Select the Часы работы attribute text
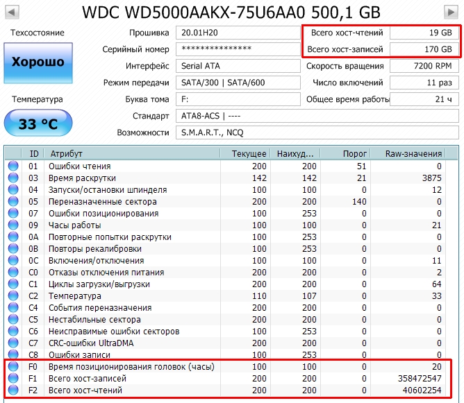Viewport: 464px width, 403px height. click(74, 225)
